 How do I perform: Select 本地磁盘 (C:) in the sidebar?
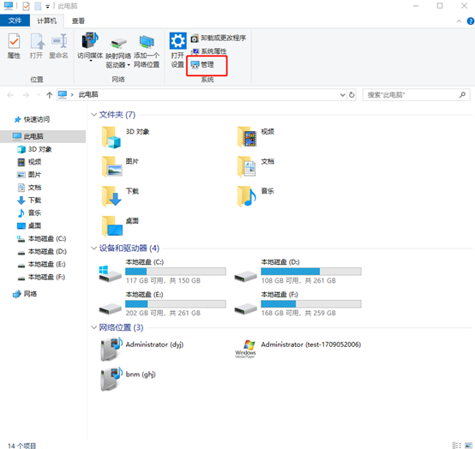41,238
